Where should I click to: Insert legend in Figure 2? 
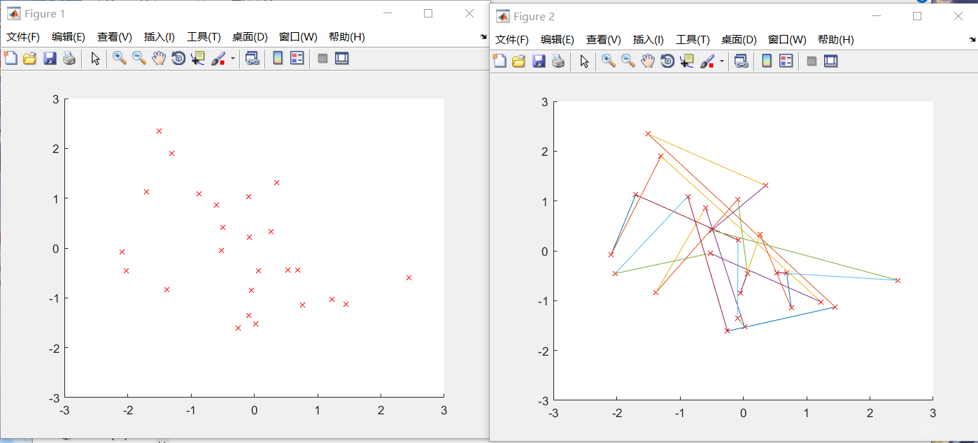point(786,61)
